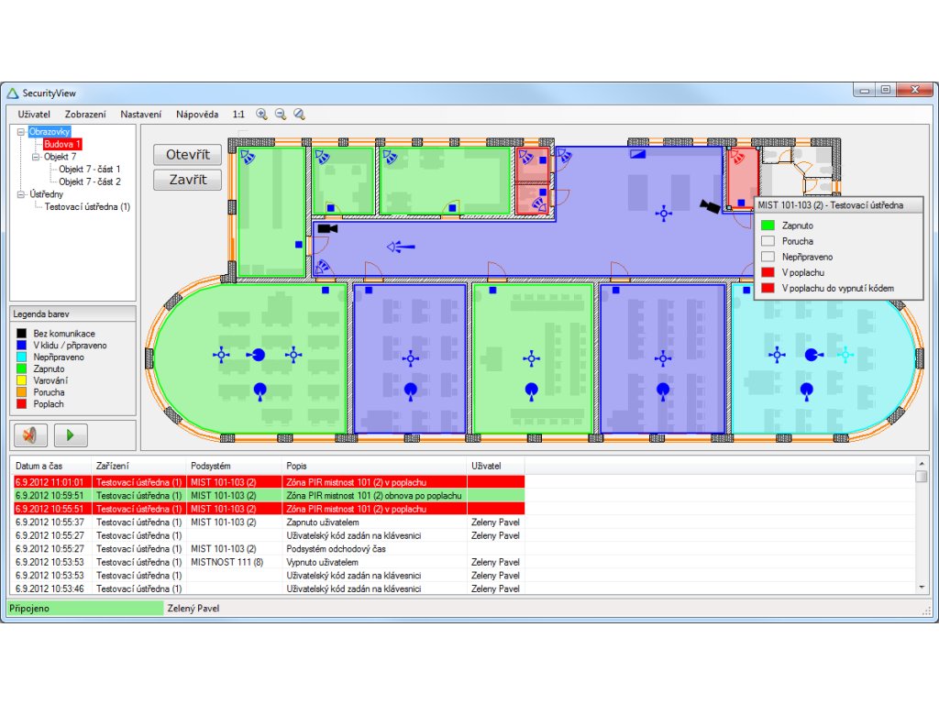Viewport: 939px width, 704px height.
Task: Select Objekt 7 - část 2 tree item
Action: (x=90, y=182)
